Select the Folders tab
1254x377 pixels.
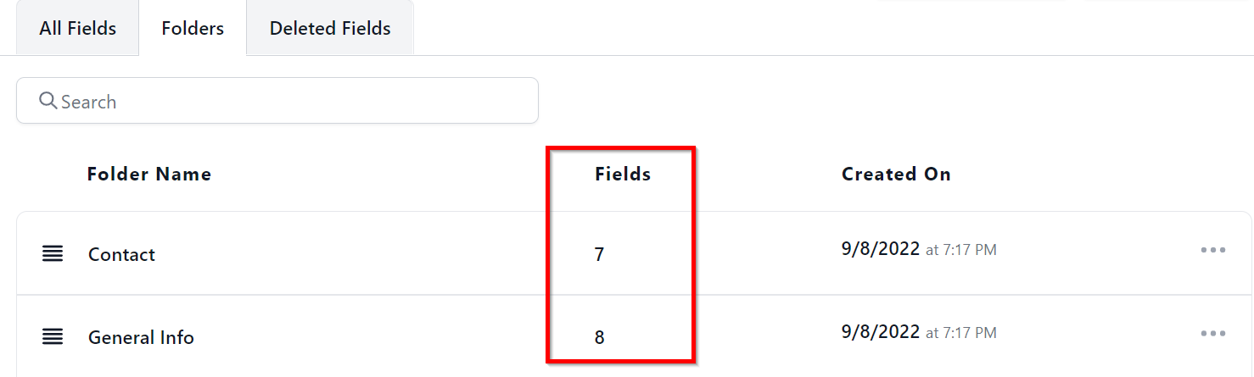click(193, 28)
